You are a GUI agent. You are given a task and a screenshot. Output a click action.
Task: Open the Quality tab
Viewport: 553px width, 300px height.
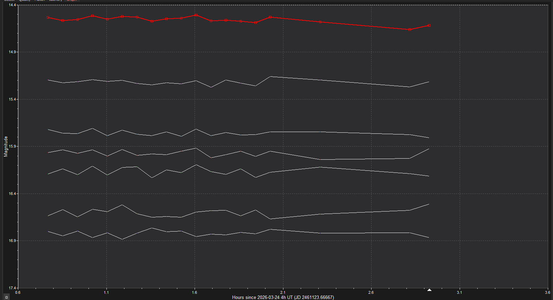tap(25, 0)
